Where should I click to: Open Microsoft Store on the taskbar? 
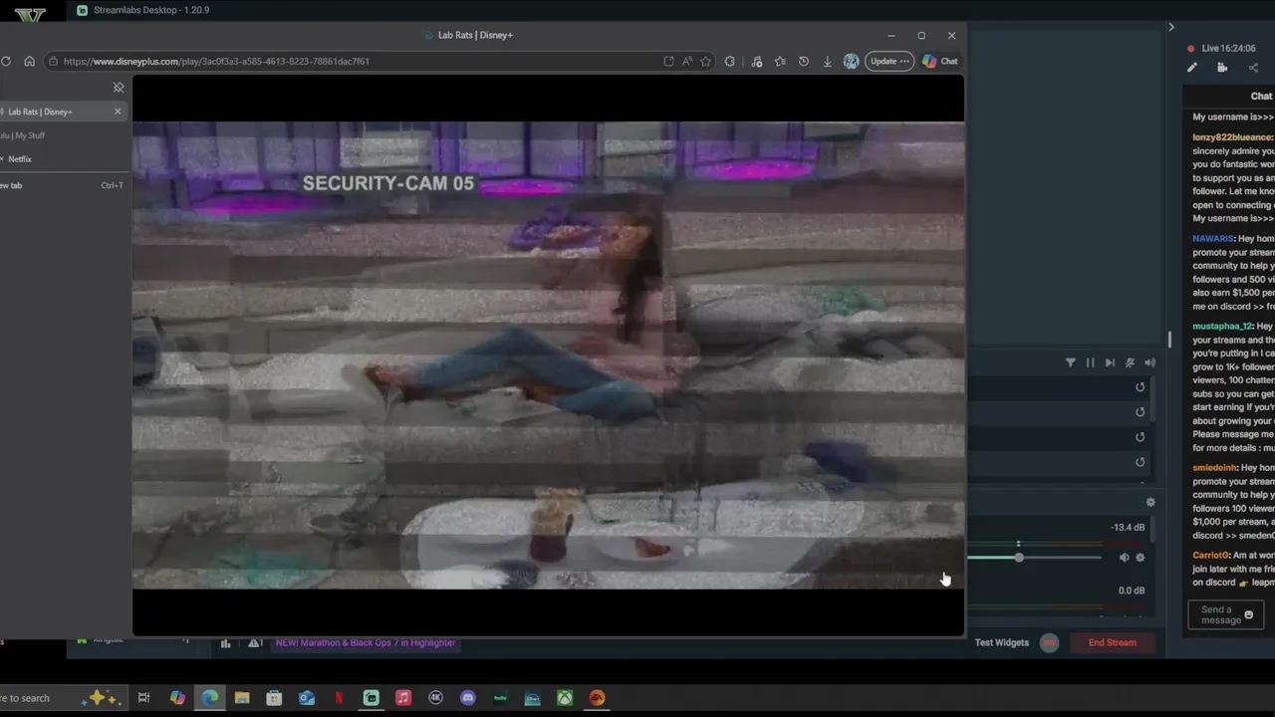tap(274, 698)
